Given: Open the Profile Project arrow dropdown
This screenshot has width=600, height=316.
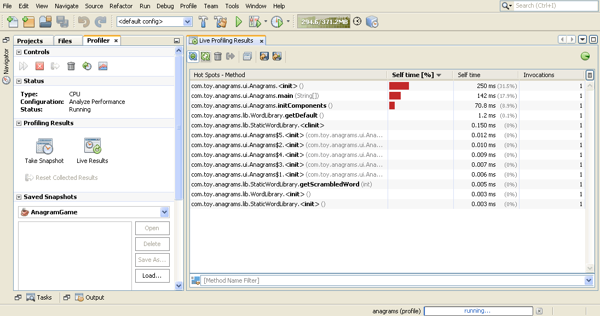Looking at the screenshot, I should pyautogui.click(x=288, y=21).
